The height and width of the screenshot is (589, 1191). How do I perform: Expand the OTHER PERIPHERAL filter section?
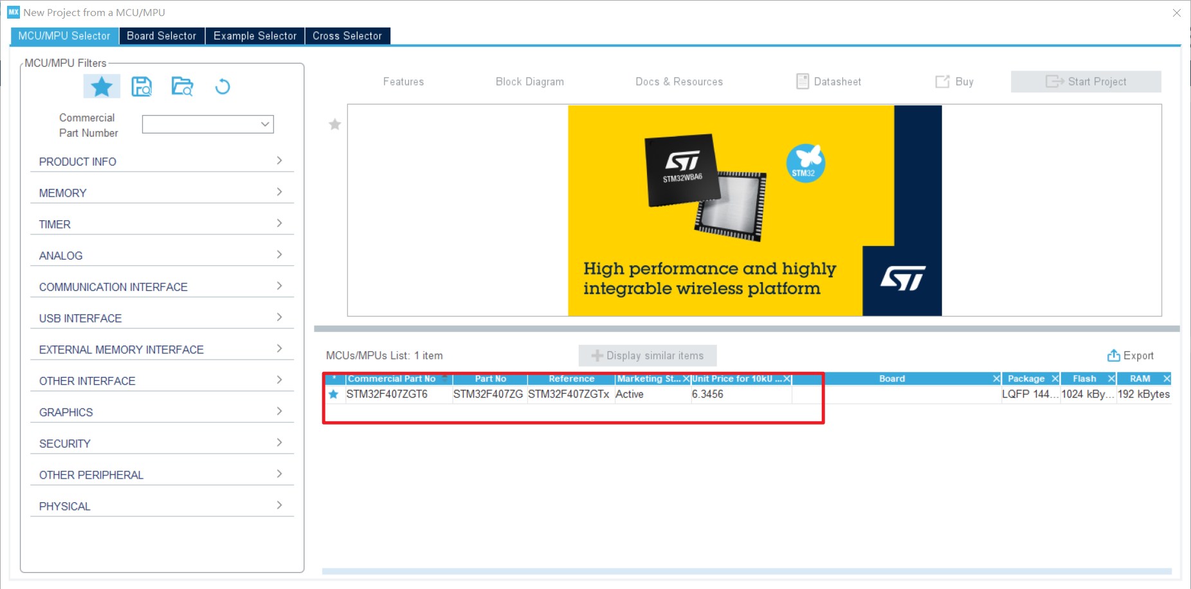coord(162,475)
